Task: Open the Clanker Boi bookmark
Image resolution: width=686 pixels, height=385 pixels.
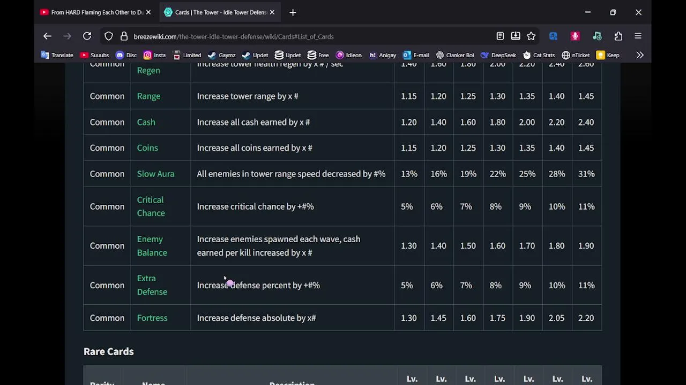Action: (x=455, y=55)
